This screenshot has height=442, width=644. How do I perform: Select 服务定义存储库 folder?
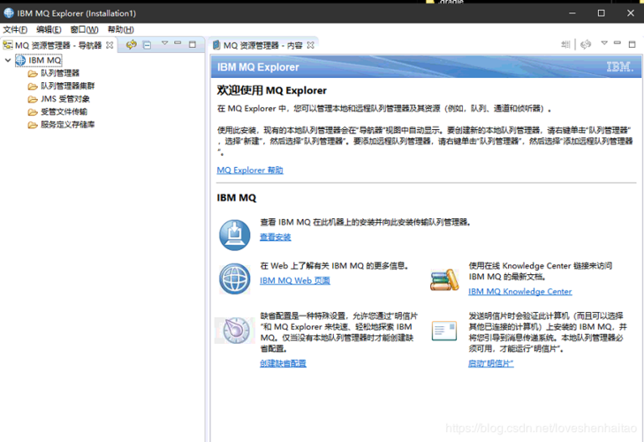click(68, 125)
